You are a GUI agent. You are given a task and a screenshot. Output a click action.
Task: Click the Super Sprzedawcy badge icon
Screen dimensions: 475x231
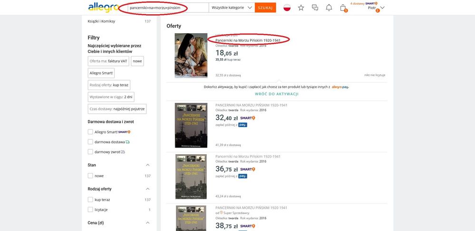point(222,213)
